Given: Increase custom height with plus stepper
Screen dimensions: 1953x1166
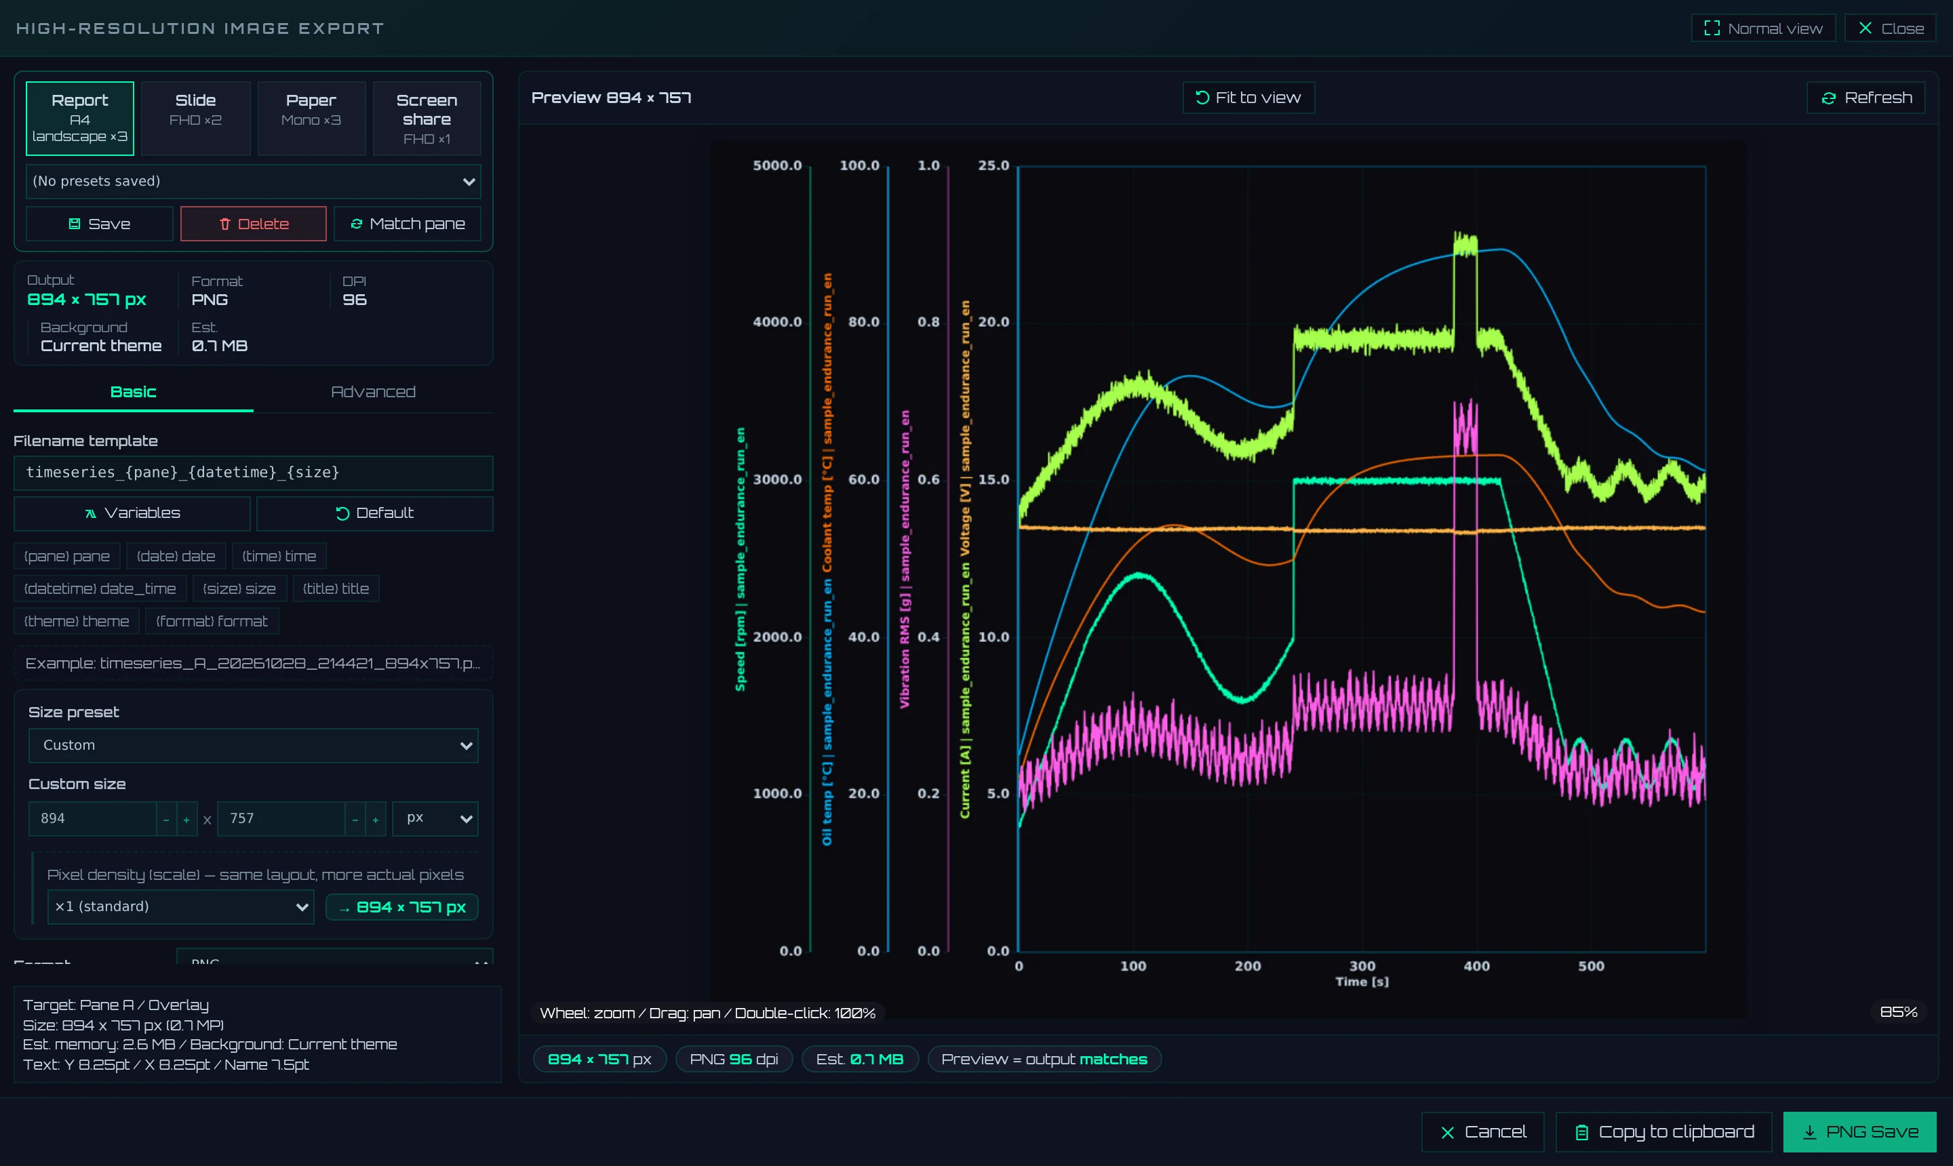Looking at the screenshot, I should coord(375,819).
